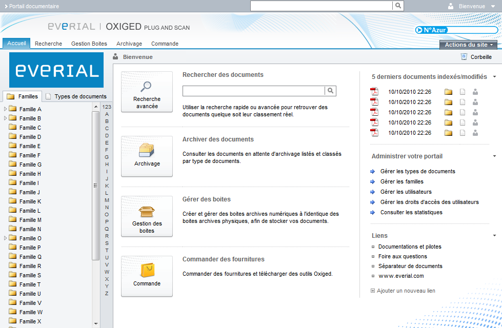Screen dimensions: 502x328
Task: Click the page icon of fourth recent document
Action: (x=463, y=123)
